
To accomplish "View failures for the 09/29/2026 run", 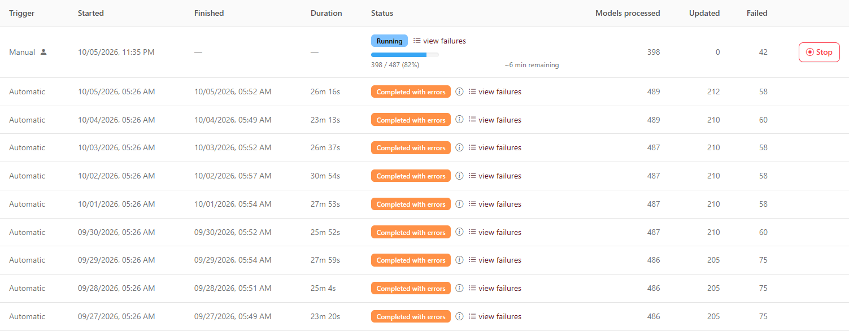I will (x=495, y=260).
